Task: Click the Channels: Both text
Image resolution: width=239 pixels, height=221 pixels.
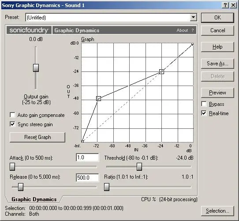Action: [22, 214]
